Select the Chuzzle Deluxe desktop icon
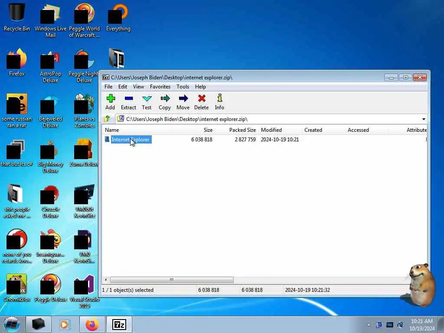 point(50,201)
